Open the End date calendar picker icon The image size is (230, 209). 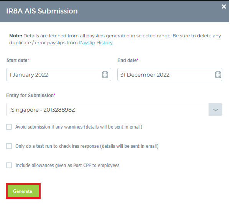[x=218, y=75]
